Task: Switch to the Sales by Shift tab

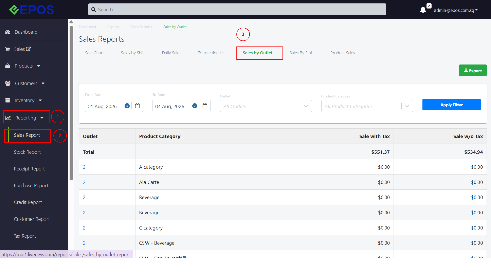Action: coord(133,53)
